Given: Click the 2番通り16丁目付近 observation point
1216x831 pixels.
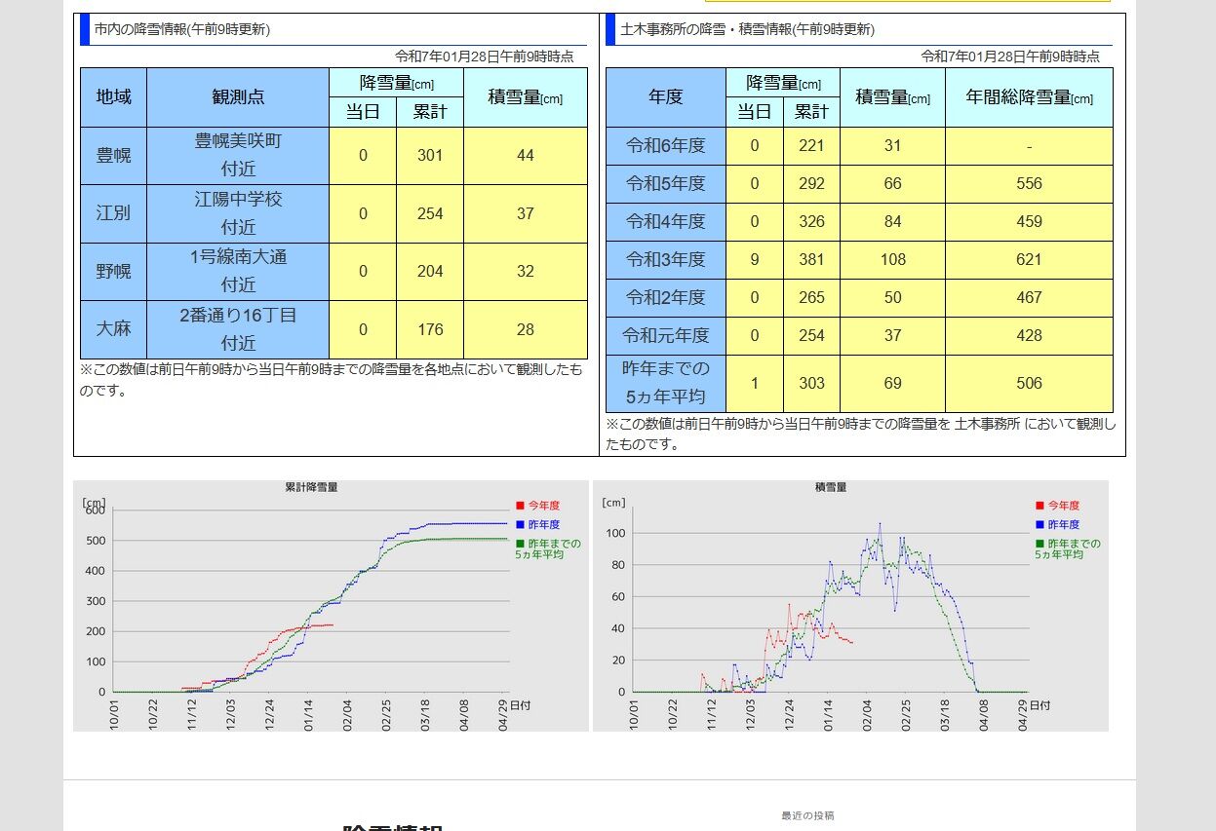Looking at the screenshot, I should tap(238, 329).
